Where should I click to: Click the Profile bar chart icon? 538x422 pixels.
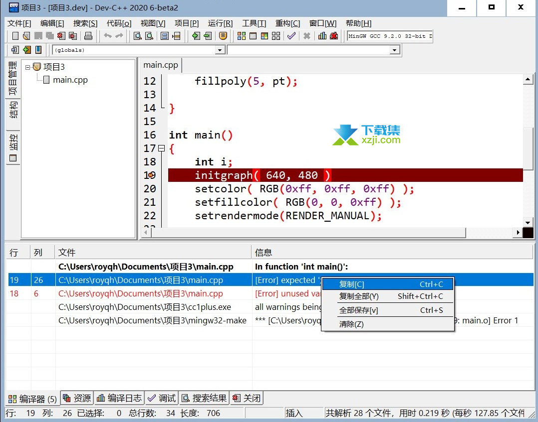point(322,36)
